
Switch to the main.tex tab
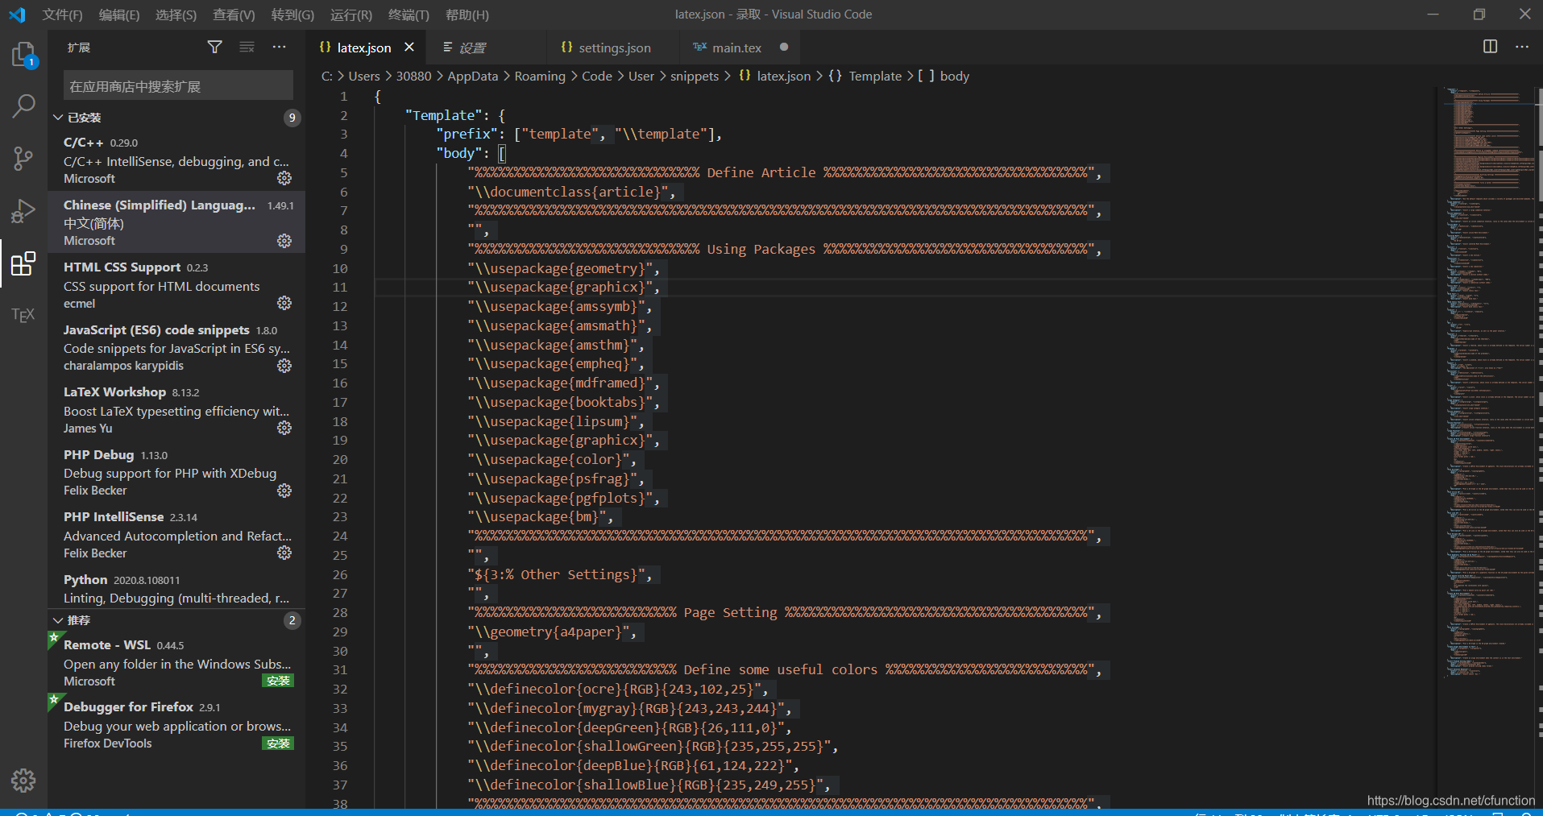coord(736,48)
